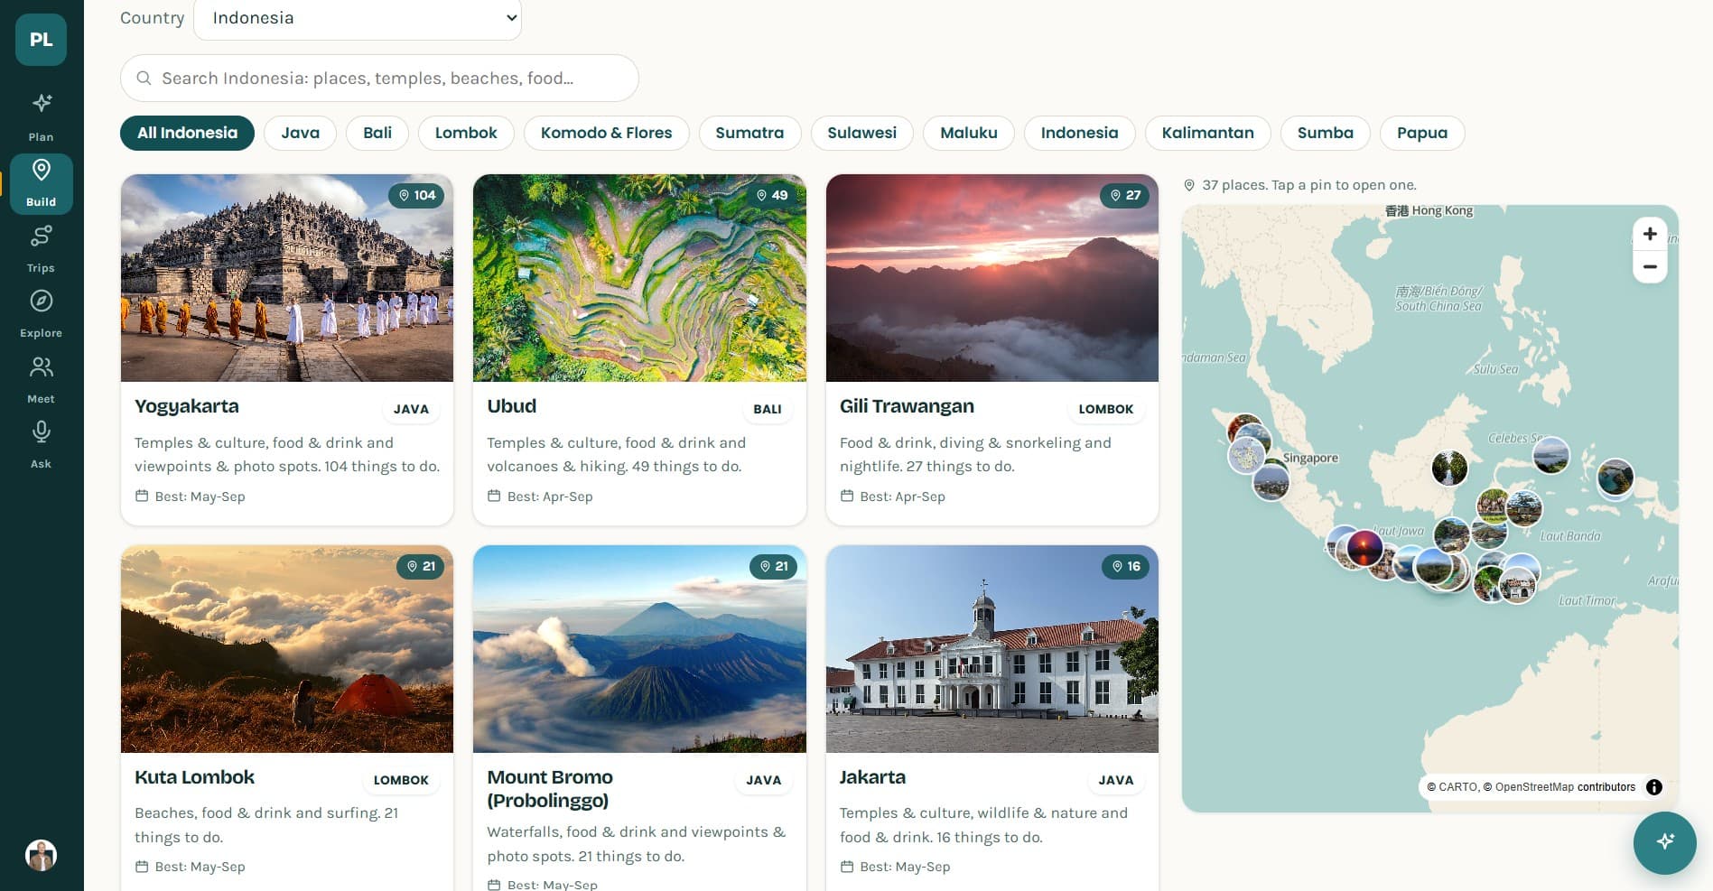Open the Gili Trawangan sunset photo
This screenshot has width=1713, height=891.
[x=992, y=278]
